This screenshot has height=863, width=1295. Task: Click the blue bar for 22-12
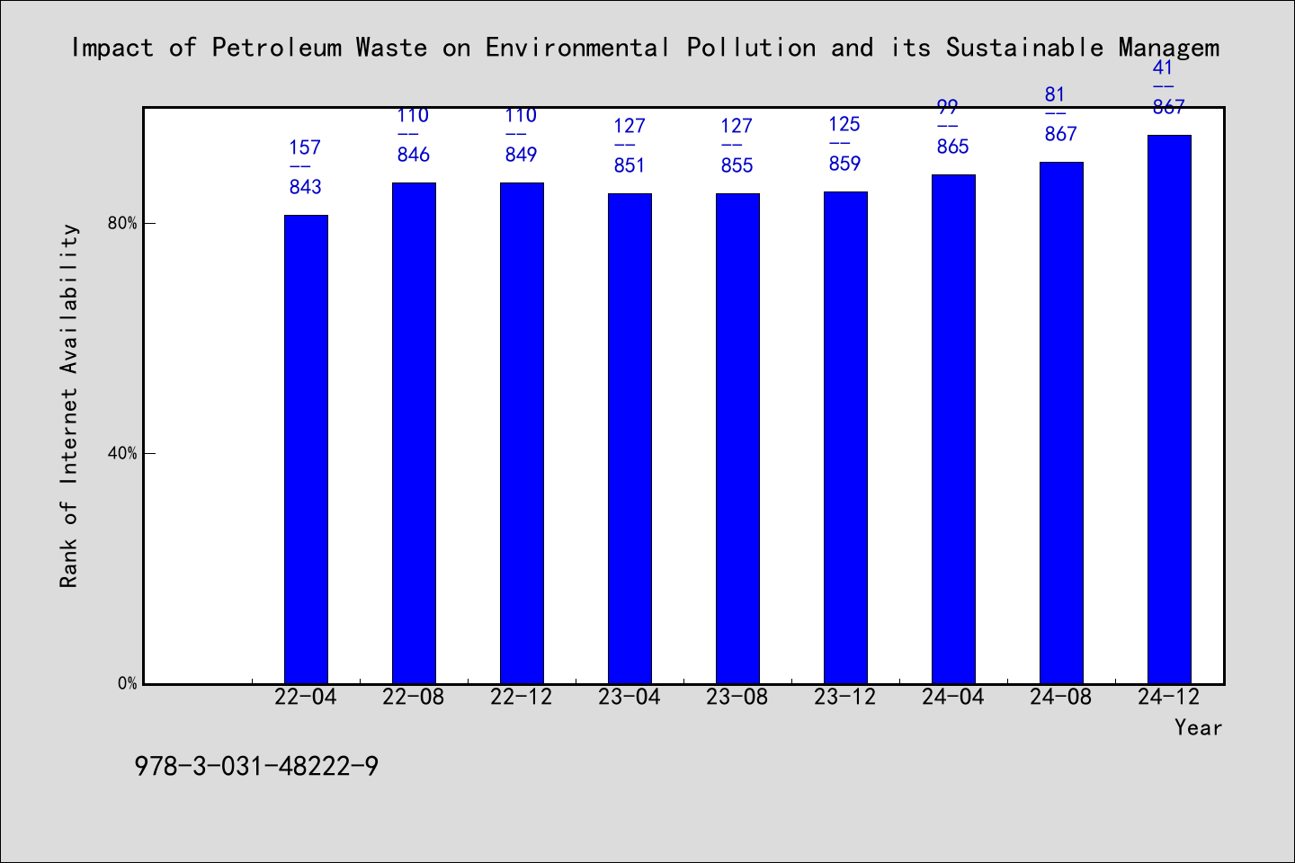[x=522, y=433]
